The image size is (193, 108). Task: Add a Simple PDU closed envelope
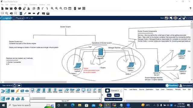coord(43,13)
